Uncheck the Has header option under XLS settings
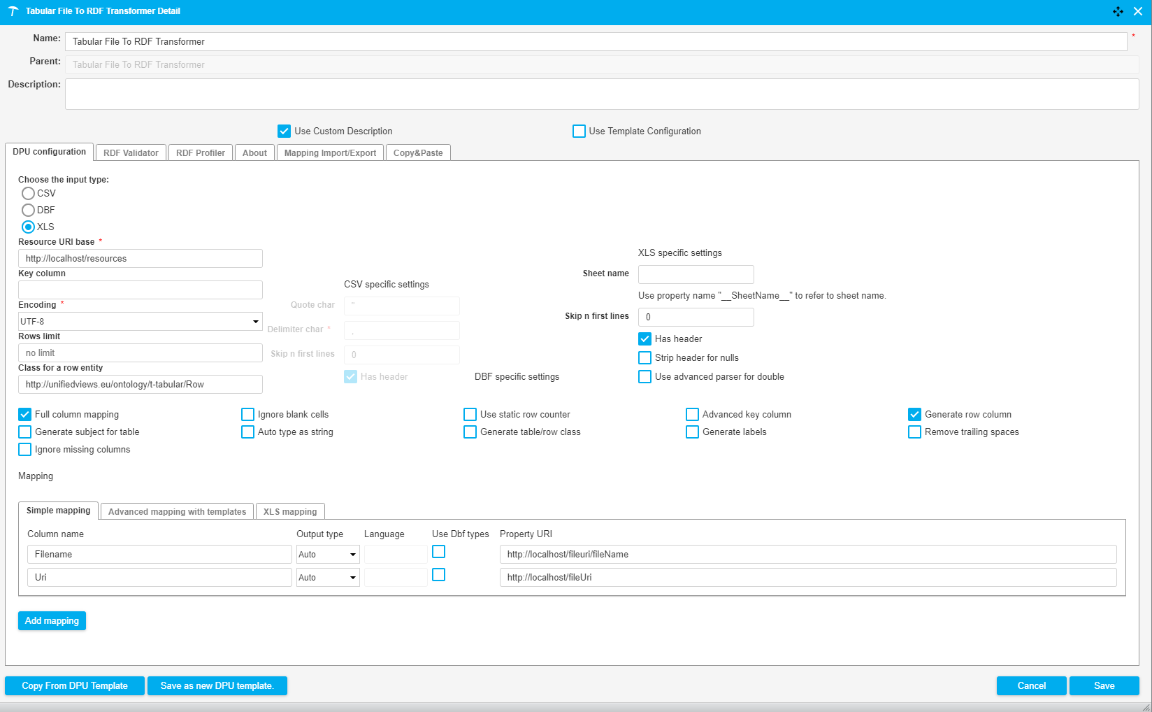The width and height of the screenshot is (1152, 712). (x=645, y=339)
